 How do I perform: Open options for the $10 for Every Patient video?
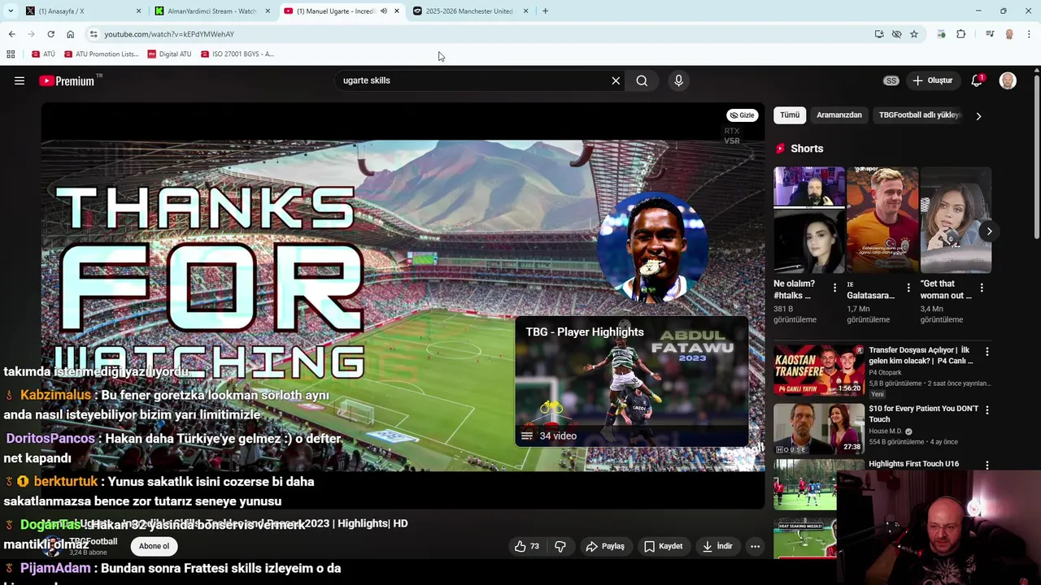pyautogui.click(x=987, y=410)
